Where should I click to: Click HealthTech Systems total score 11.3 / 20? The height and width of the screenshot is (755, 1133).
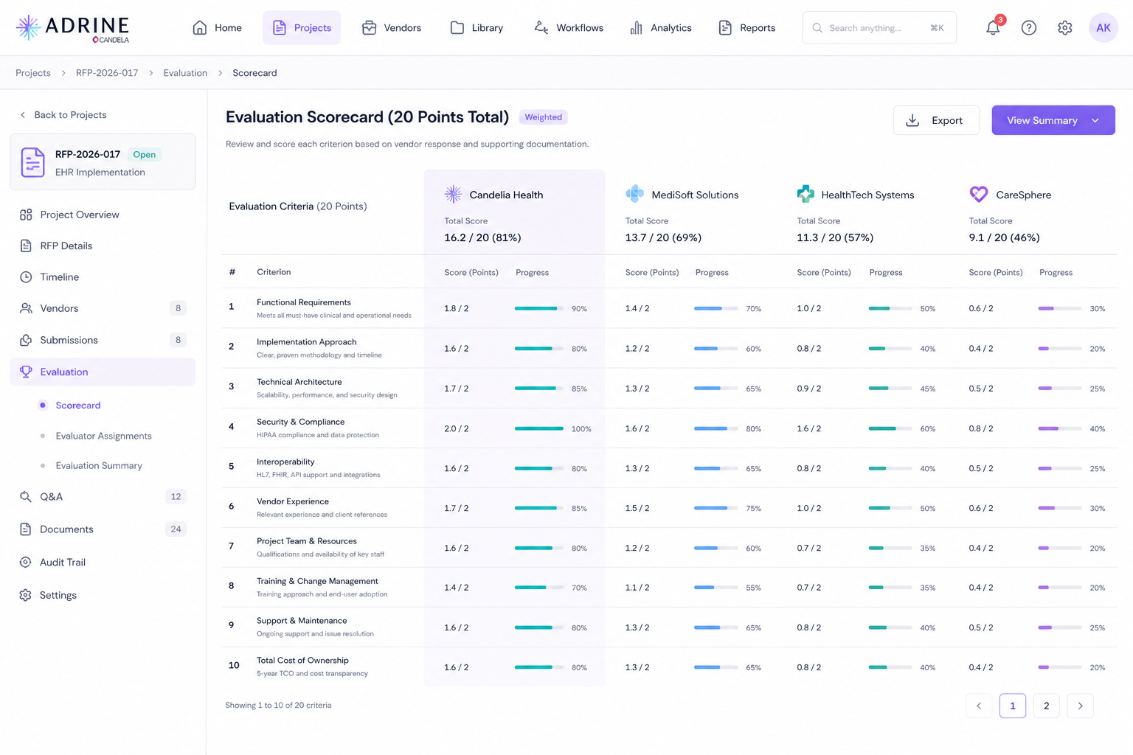click(835, 237)
